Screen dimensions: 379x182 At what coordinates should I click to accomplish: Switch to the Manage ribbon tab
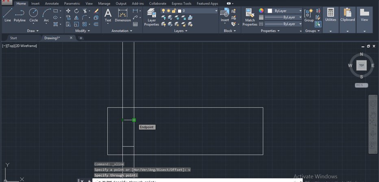click(105, 4)
